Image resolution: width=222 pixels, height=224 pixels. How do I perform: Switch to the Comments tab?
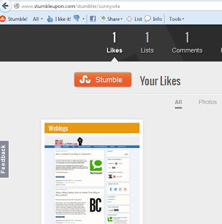[187, 43]
